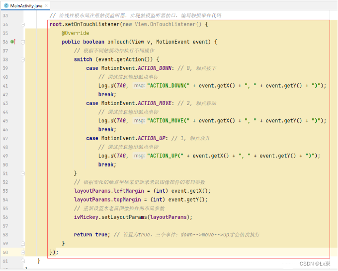The height and width of the screenshot is (271, 338).
Task: Click the fold end marker at line 60
Action: 23,252
